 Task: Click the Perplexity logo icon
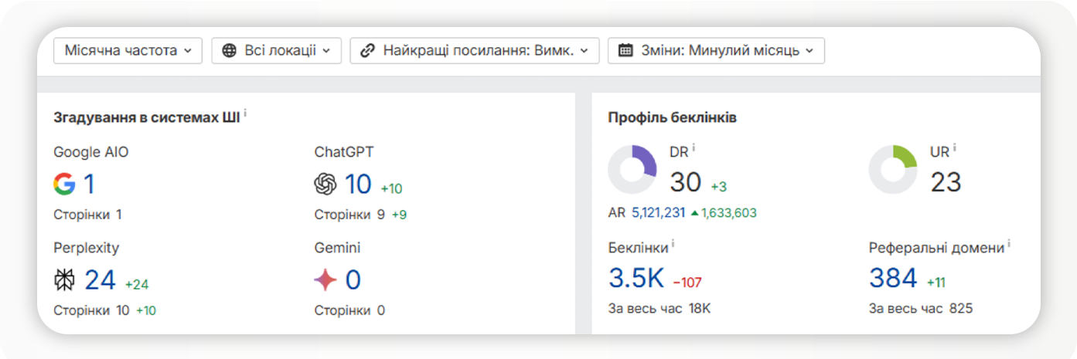coord(64,279)
